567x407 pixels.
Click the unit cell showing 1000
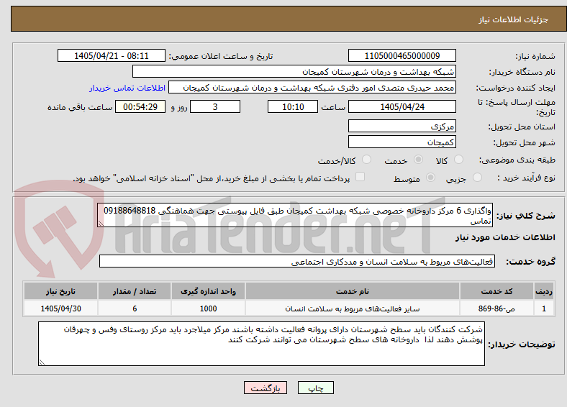[208, 308]
